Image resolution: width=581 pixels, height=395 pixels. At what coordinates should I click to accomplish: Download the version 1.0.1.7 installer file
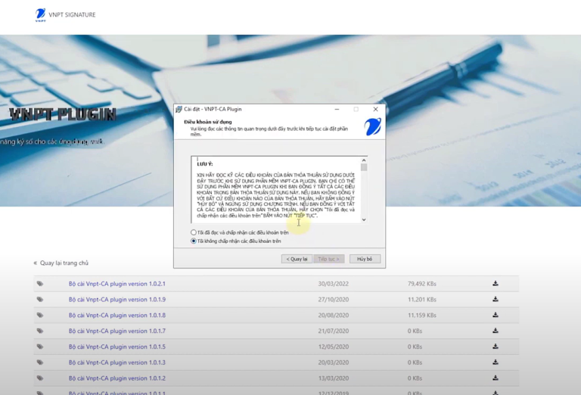click(x=496, y=331)
